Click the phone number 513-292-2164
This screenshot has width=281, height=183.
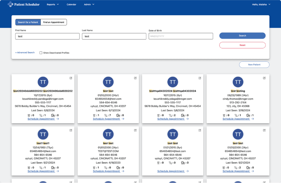pyautogui.click(x=238, y=102)
